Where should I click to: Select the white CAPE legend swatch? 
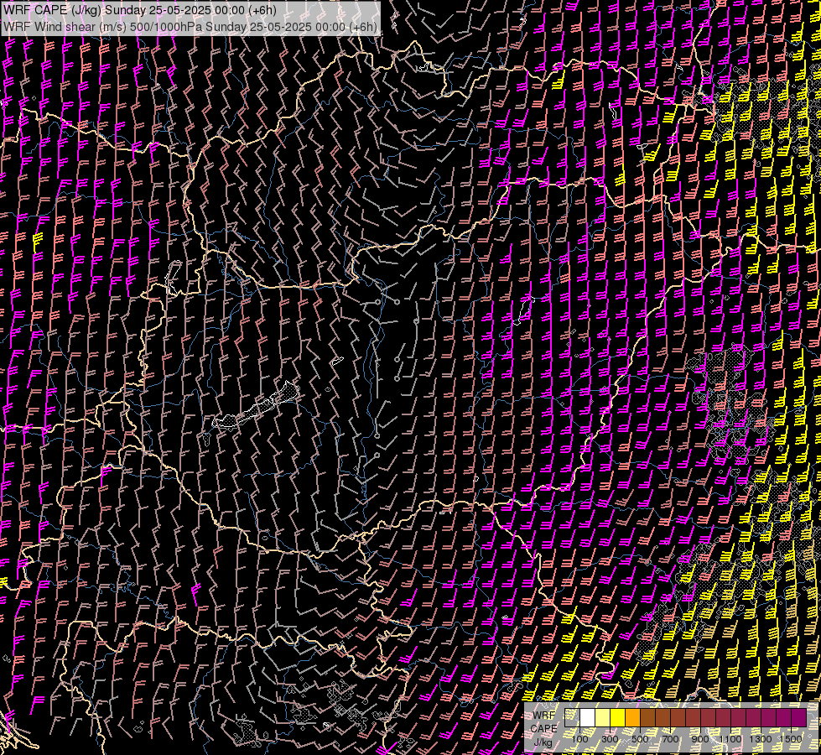[x=588, y=718]
